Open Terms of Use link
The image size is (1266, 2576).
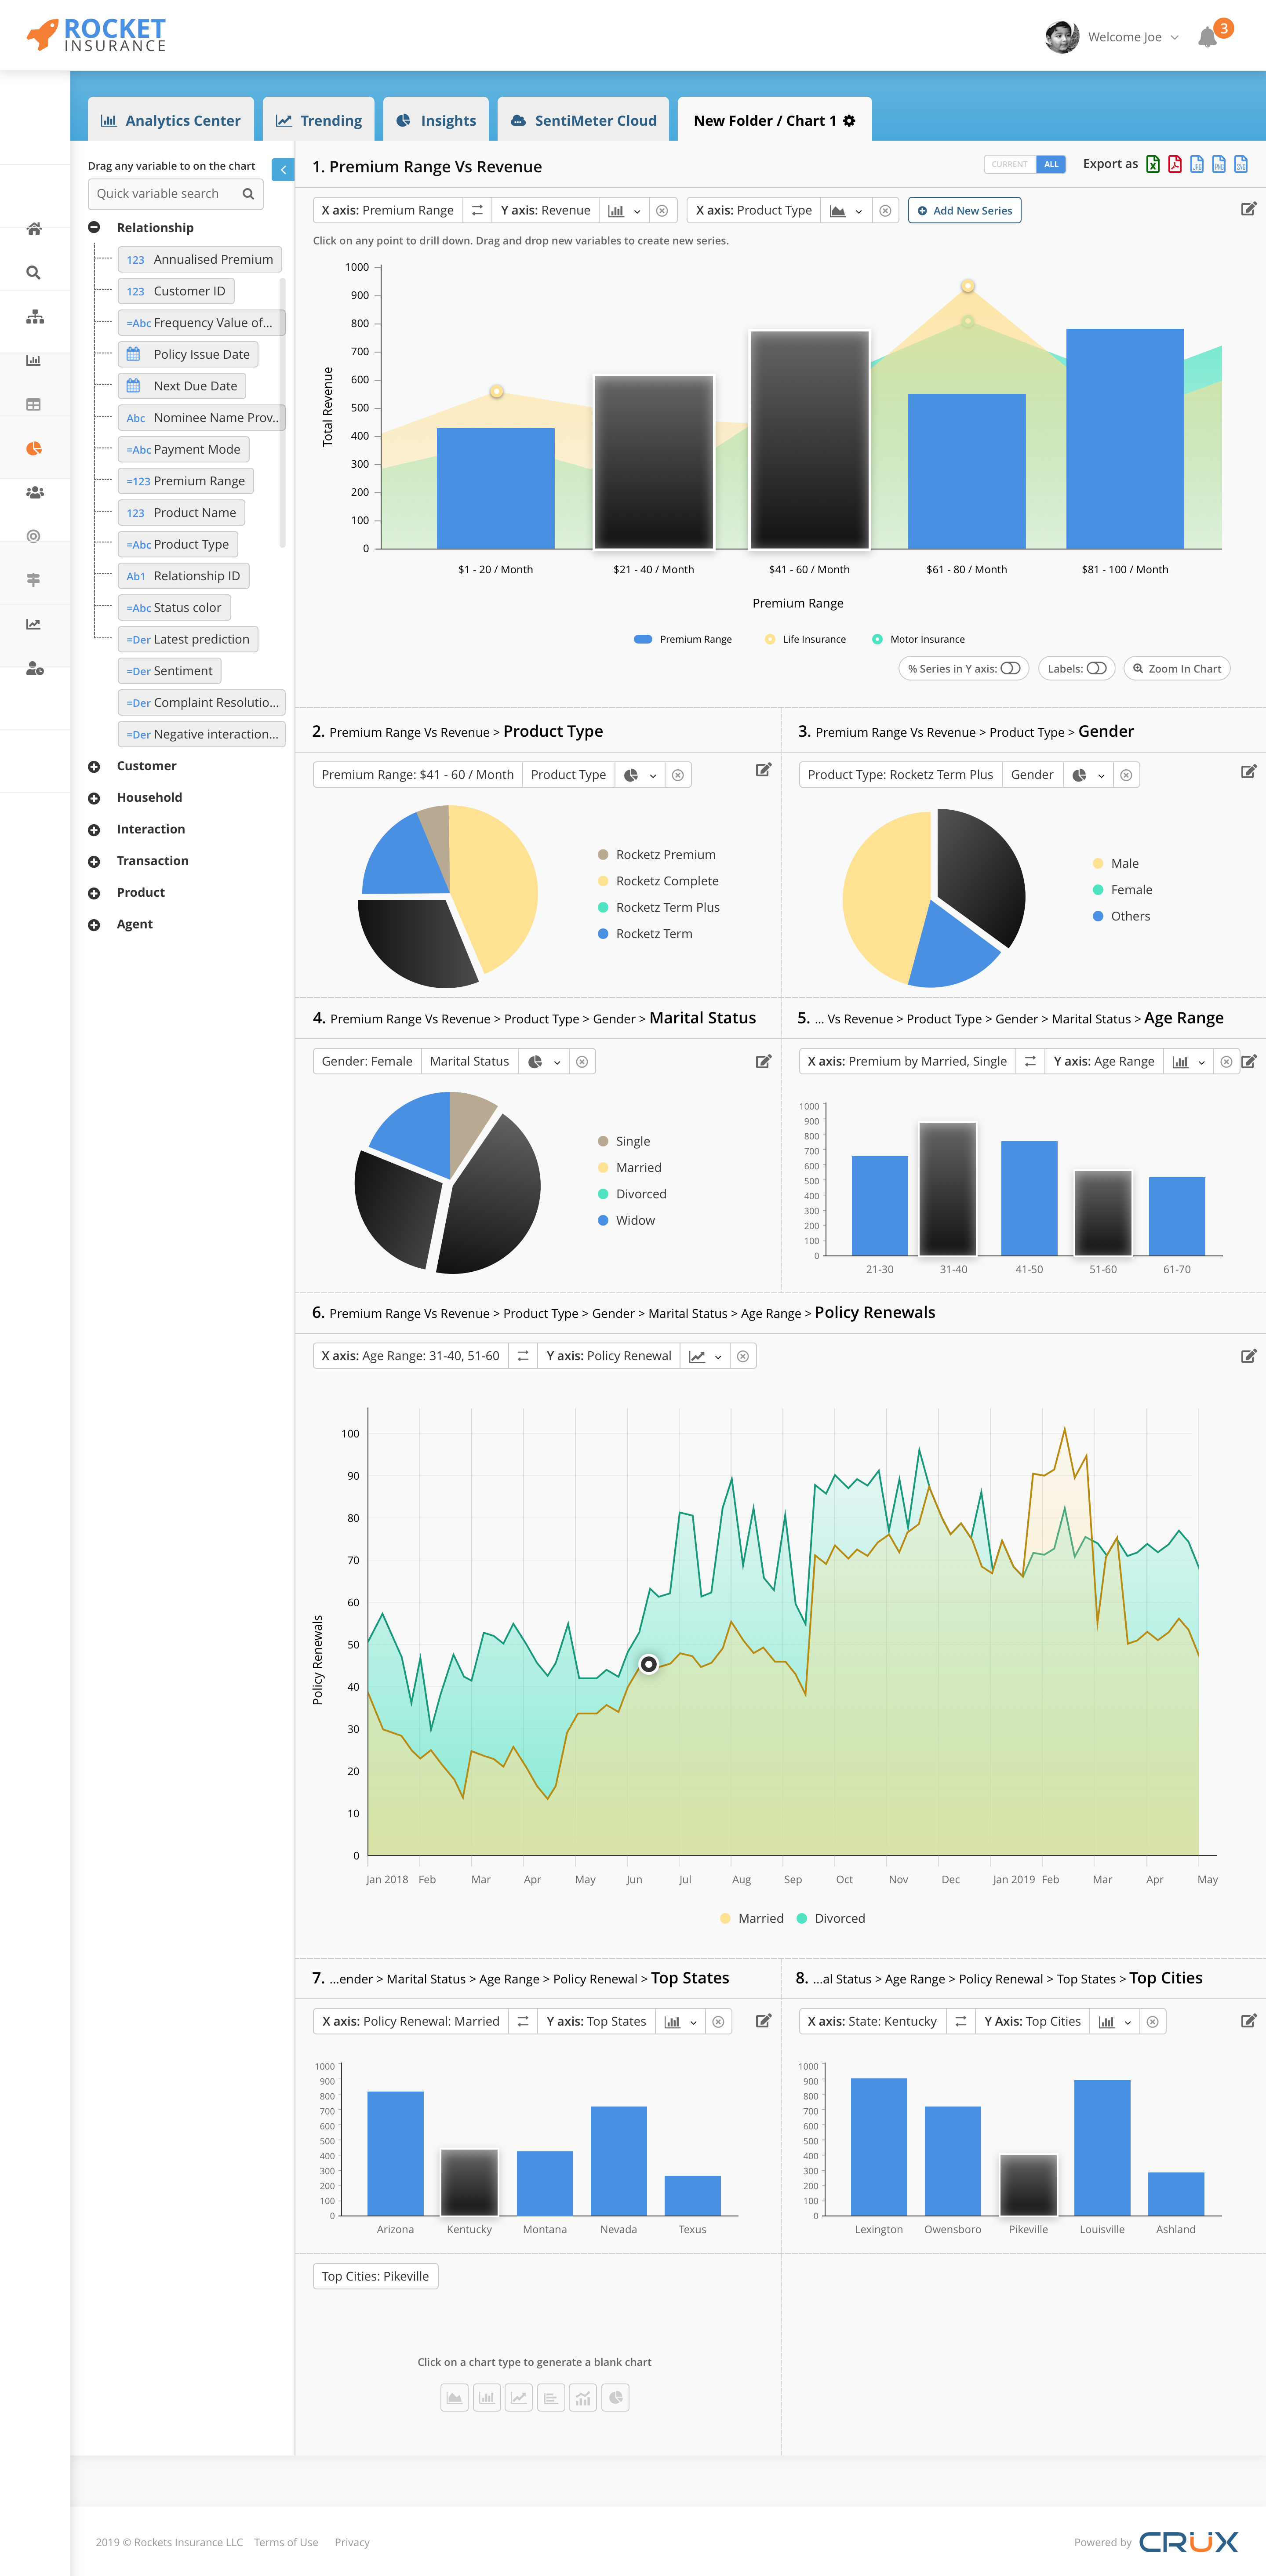286,2542
